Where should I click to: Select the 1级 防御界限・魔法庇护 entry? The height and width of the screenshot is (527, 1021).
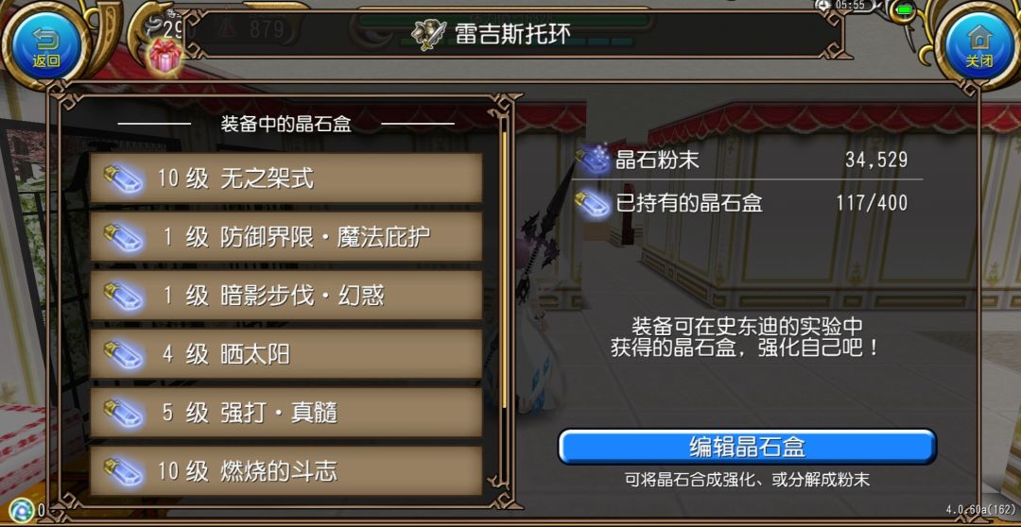coord(286,237)
